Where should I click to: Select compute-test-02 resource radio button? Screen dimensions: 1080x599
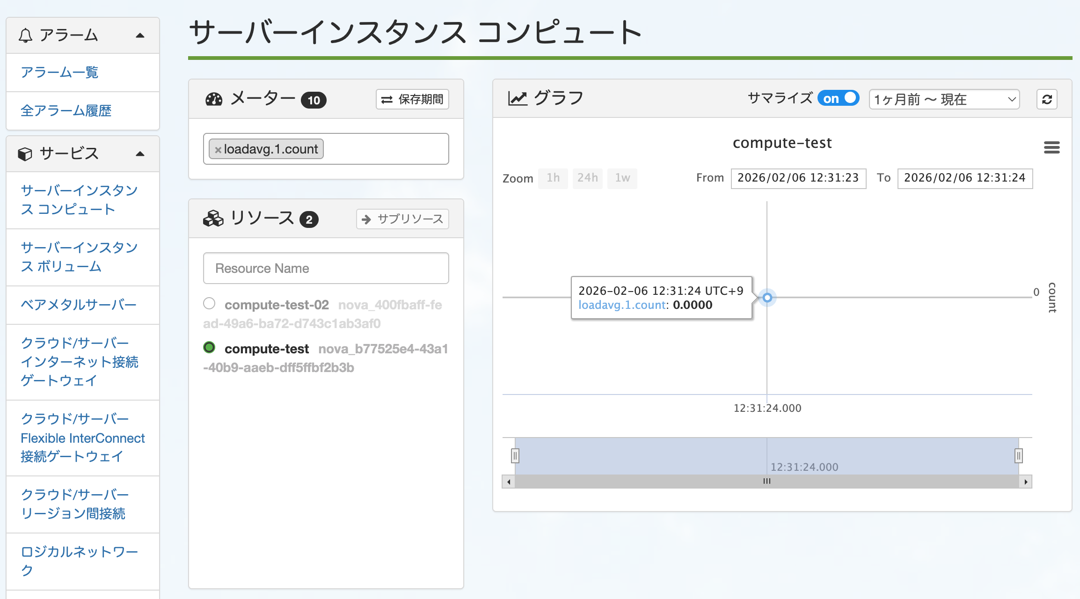click(x=209, y=303)
